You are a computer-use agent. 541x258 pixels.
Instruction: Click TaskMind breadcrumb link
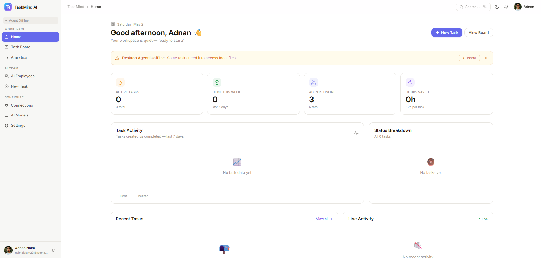[x=76, y=7]
